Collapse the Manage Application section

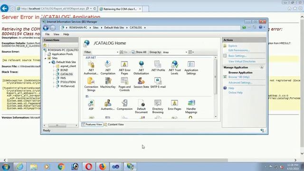262,67
